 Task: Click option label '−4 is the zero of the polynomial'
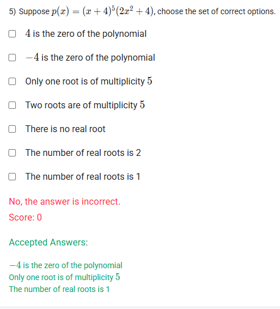[90, 57]
